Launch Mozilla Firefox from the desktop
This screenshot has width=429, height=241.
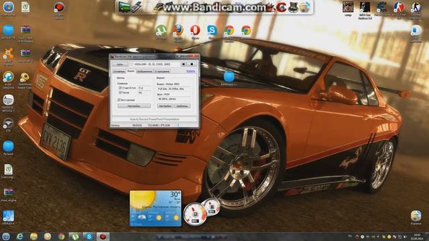click(x=178, y=30)
